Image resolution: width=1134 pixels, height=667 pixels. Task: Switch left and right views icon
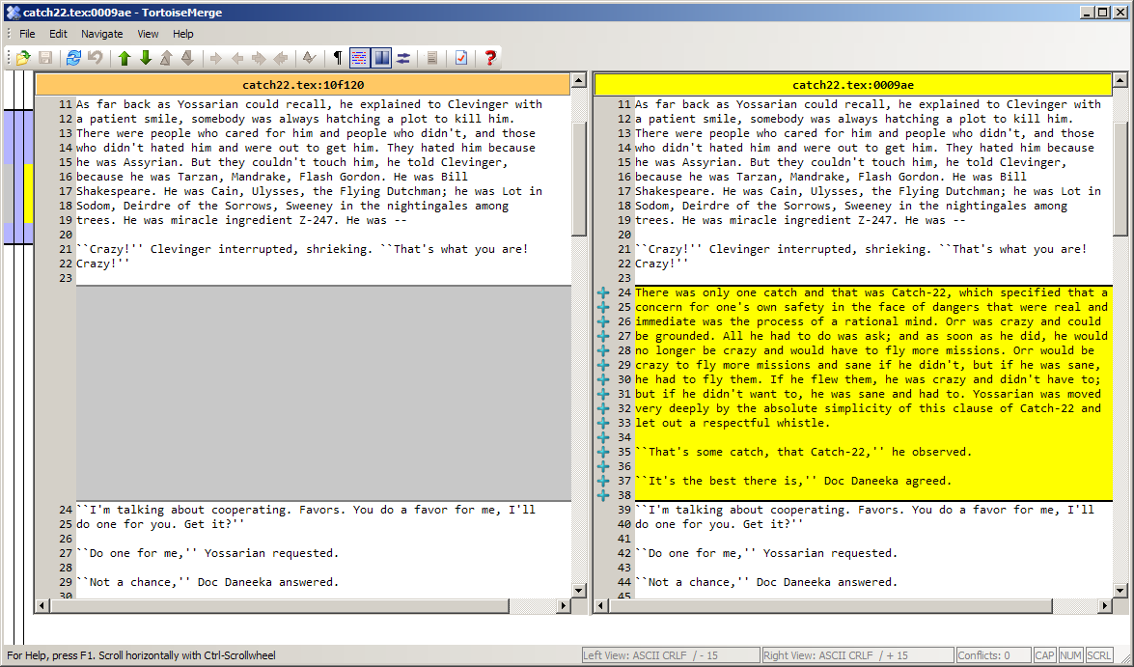pyautogui.click(x=403, y=58)
